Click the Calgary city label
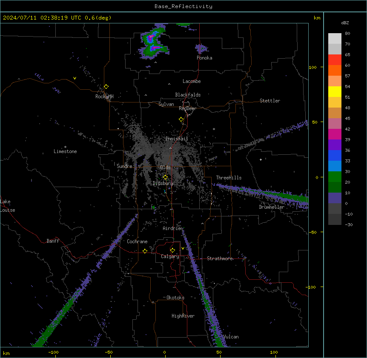The width and height of the screenshot is (367, 358). pos(170,256)
